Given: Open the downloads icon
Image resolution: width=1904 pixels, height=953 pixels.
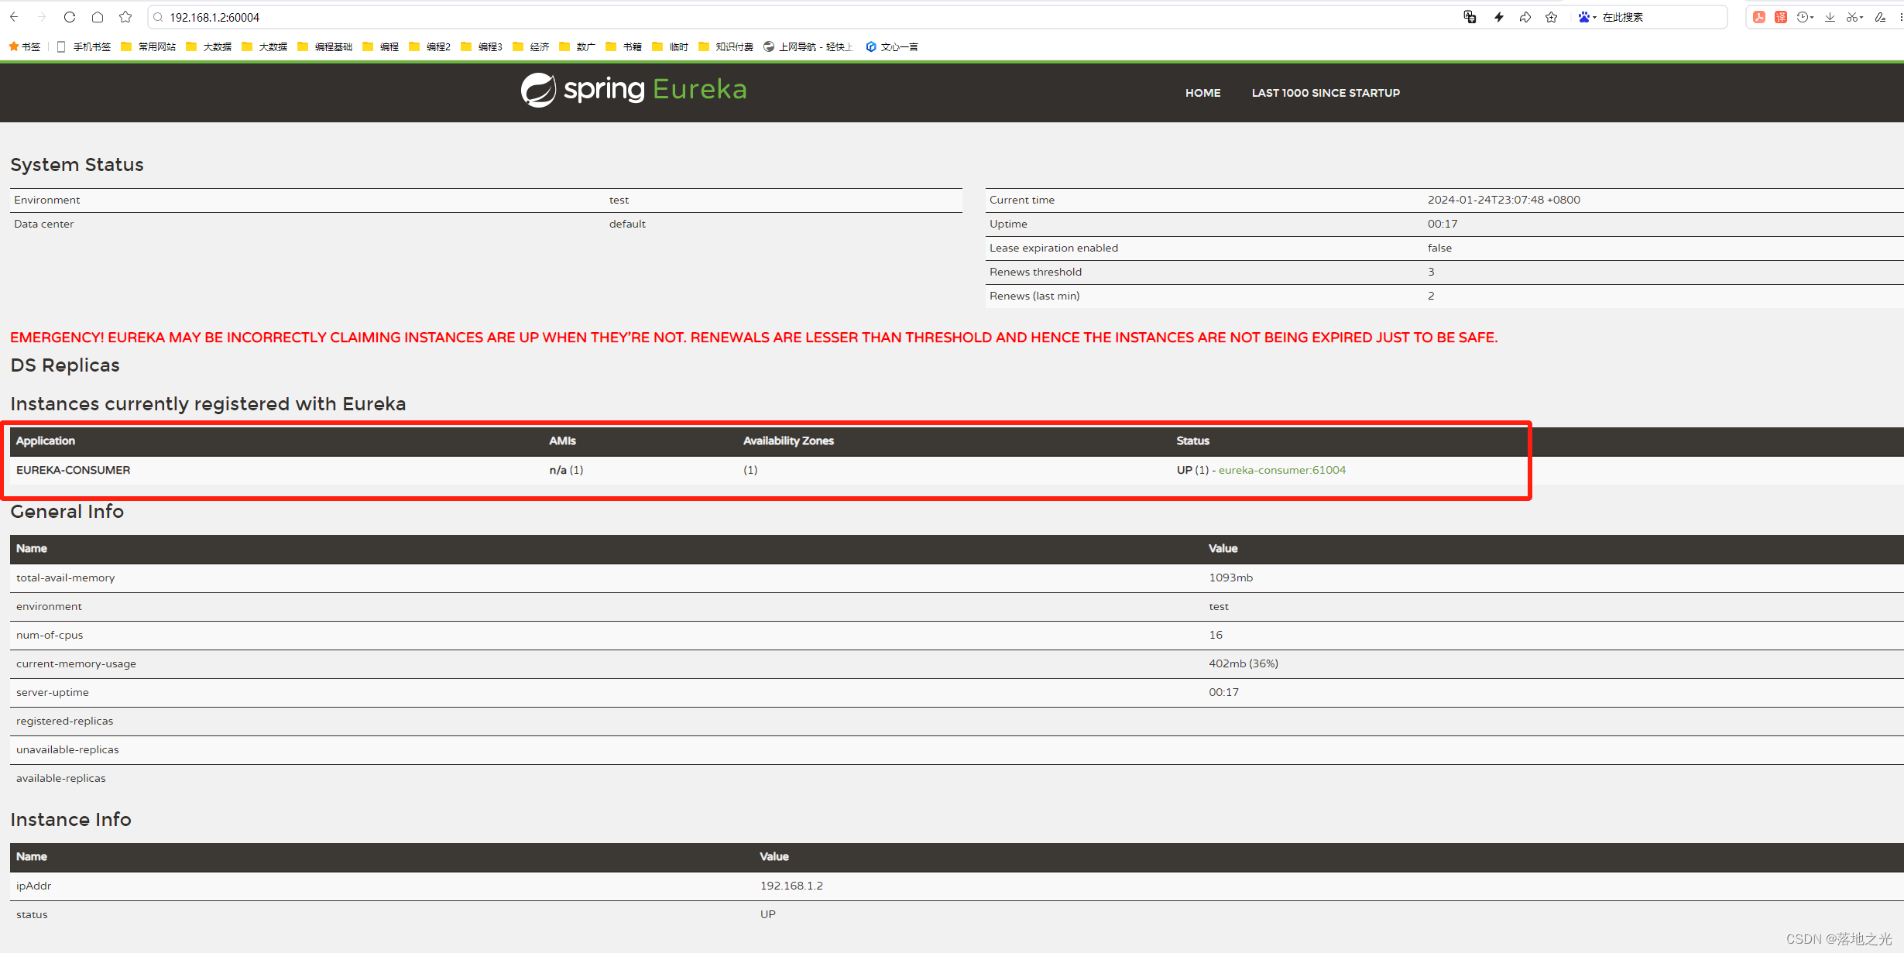Looking at the screenshot, I should point(1830,17).
